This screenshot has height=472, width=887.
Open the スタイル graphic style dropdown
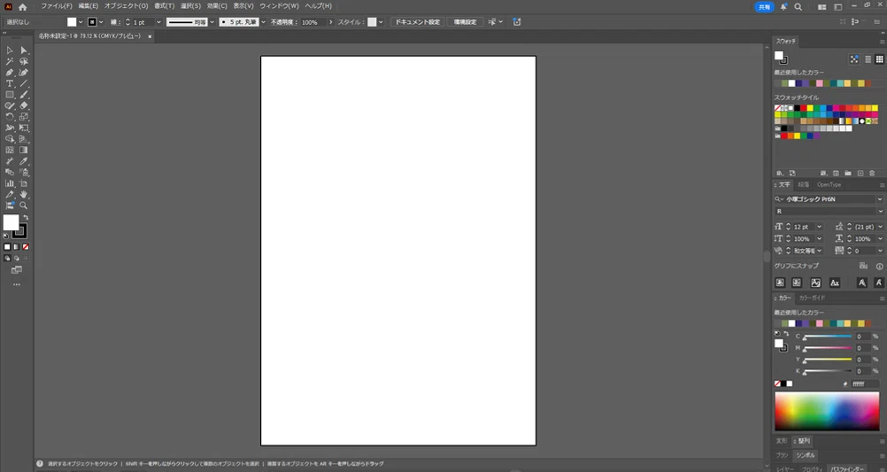(381, 22)
